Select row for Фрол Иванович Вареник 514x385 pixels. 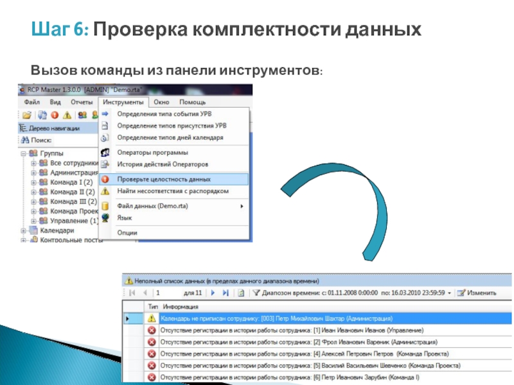317,342
